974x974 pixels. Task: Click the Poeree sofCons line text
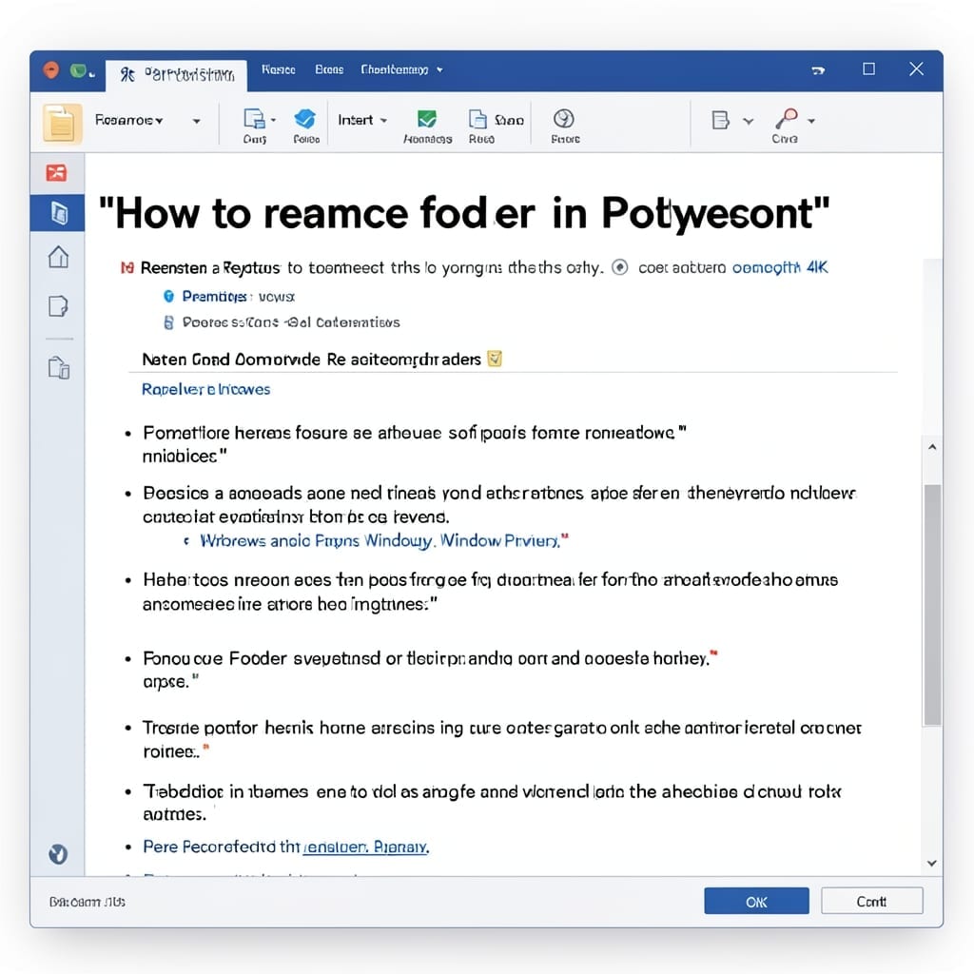[x=291, y=322]
